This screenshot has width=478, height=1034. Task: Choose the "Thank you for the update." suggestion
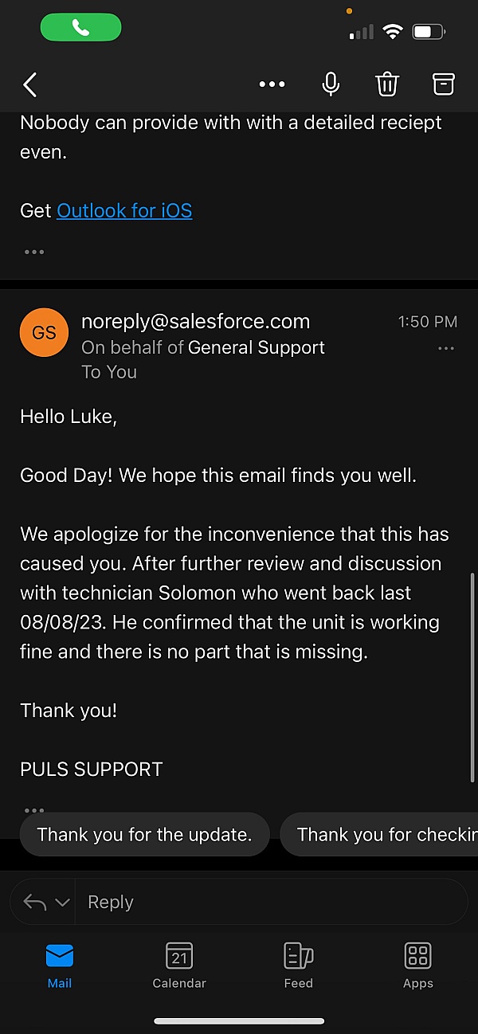tap(144, 834)
